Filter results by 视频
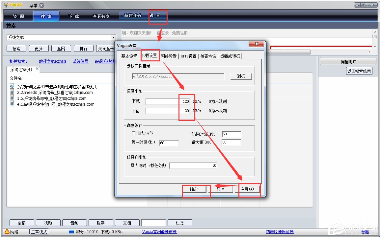381x238 pixels. coord(48,223)
